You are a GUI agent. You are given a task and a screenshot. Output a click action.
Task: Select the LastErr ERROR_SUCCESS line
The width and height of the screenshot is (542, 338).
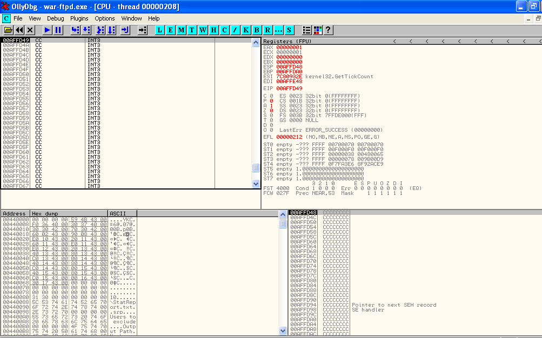(x=331, y=130)
